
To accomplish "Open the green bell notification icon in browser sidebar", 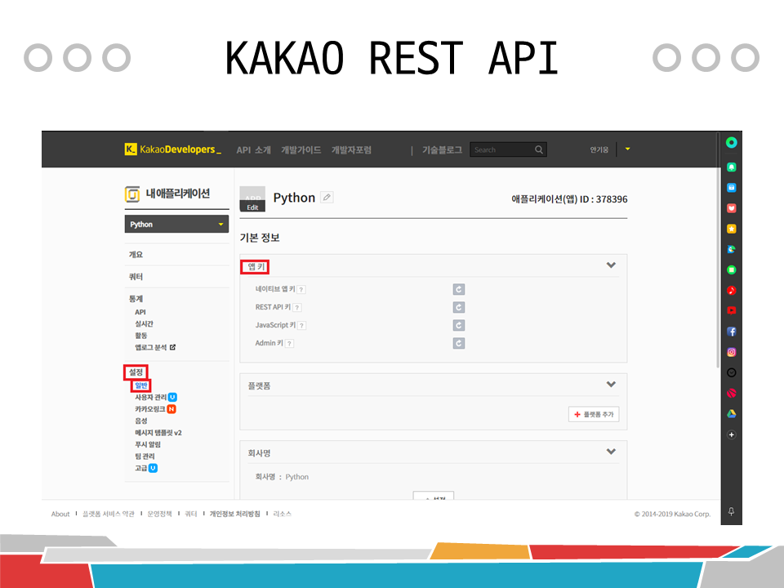I will tap(731, 167).
